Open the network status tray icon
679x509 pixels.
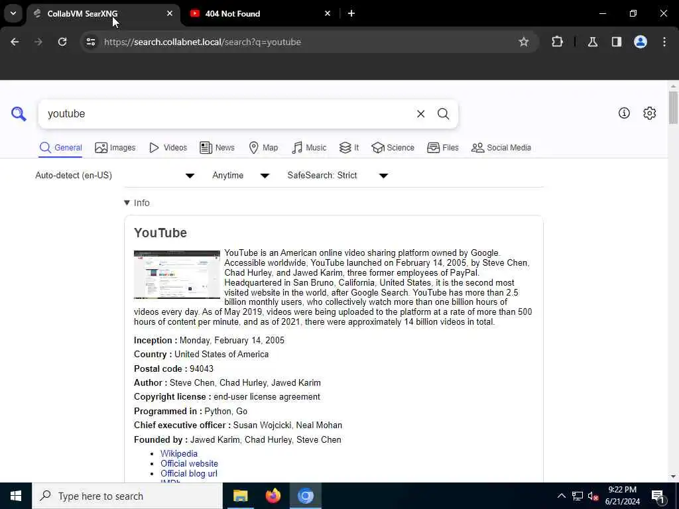578,496
